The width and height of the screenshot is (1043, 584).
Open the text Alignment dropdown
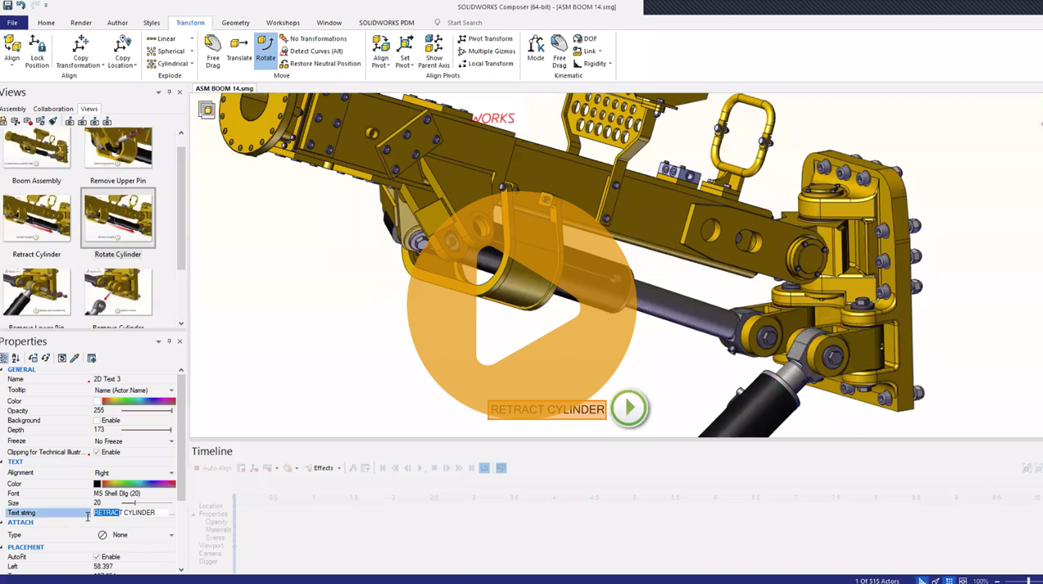[171, 472]
